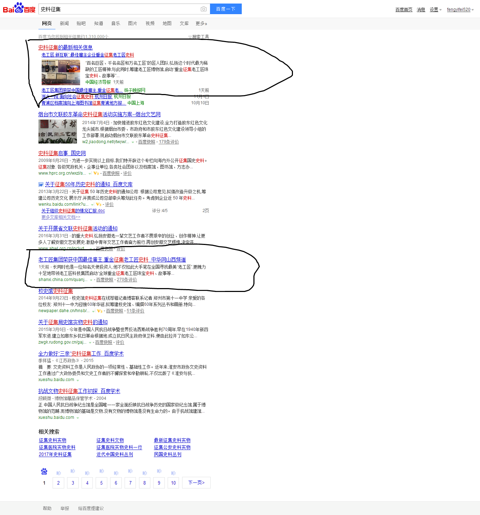Click the 大师坊 result thumbnail
This screenshot has width=480, height=515.
pyautogui.click(x=58, y=131)
